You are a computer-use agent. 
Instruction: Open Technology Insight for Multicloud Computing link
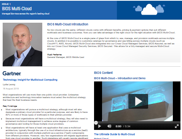(x=30, y=80)
